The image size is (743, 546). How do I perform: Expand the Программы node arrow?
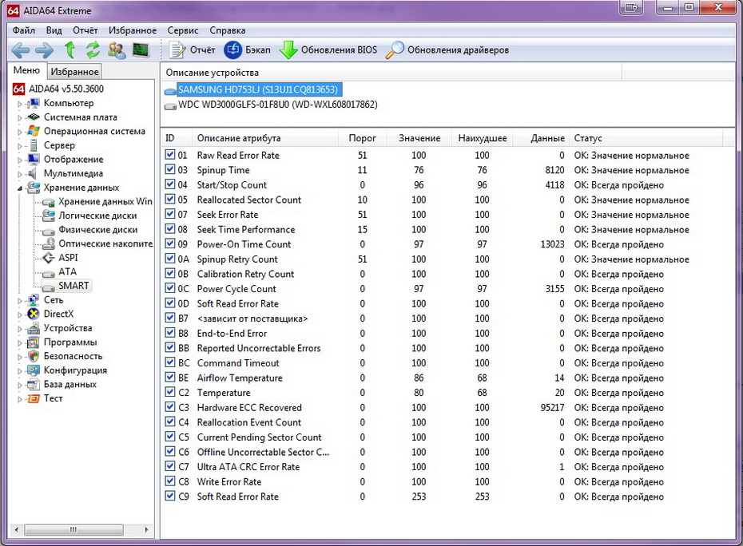pyautogui.click(x=20, y=343)
